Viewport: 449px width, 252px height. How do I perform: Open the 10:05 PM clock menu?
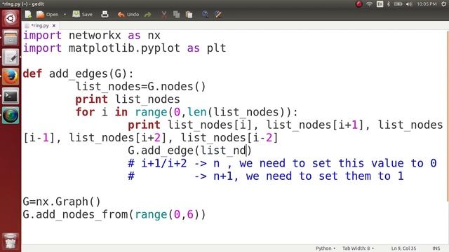427,4
